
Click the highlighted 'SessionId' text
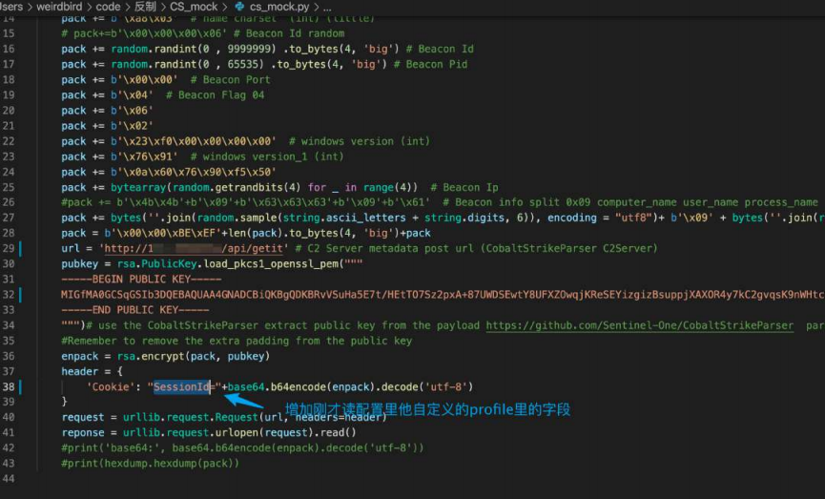coord(181,386)
